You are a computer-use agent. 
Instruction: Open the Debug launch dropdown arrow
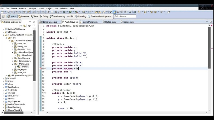point(67,12)
